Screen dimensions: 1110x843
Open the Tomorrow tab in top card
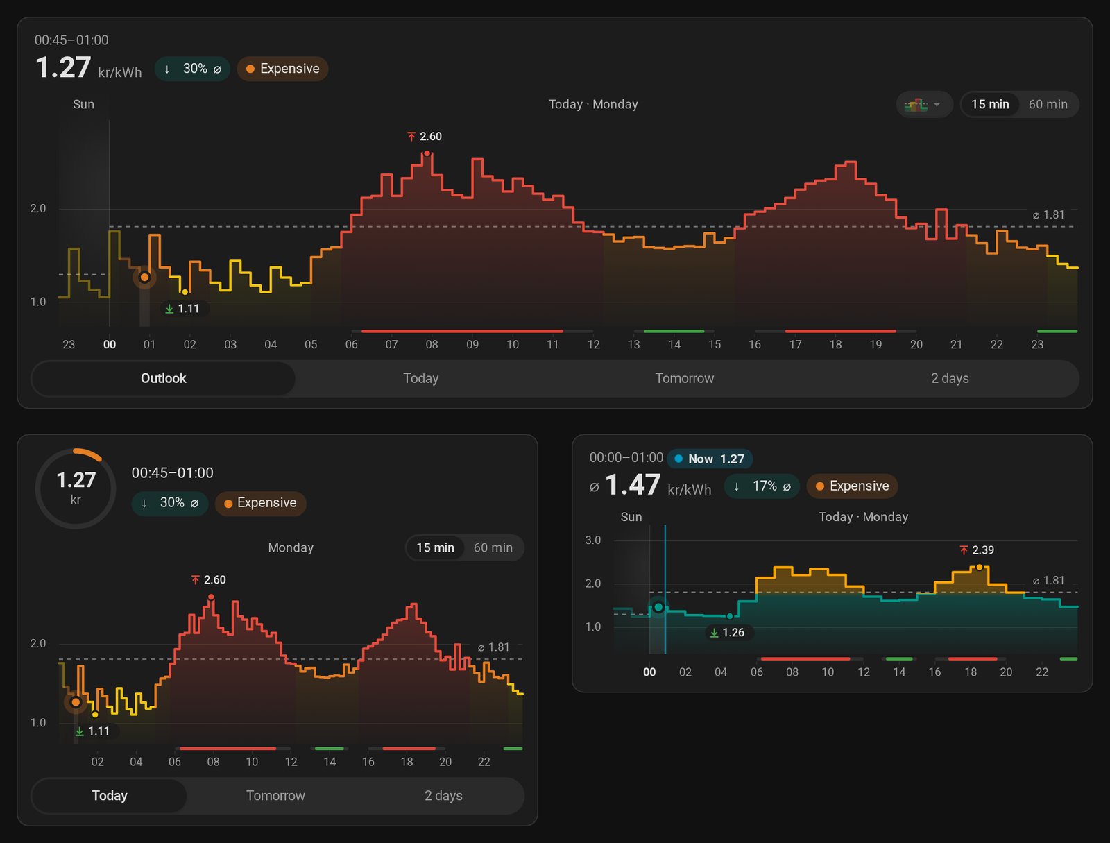(x=685, y=378)
